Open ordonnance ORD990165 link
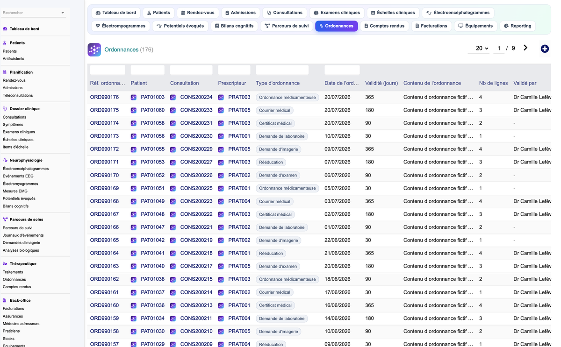Screen dimensions: 561x347 tap(104, 240)
